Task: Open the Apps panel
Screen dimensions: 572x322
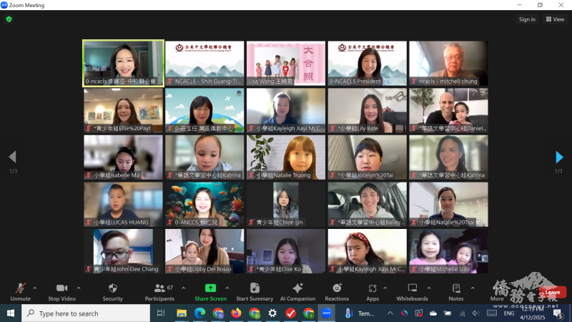Action: (373, 291)
